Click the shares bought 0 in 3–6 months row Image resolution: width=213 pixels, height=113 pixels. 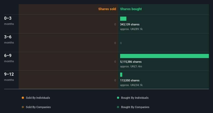click(x=121, y=43)
